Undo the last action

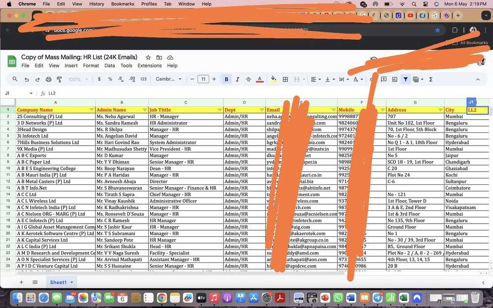26,79
